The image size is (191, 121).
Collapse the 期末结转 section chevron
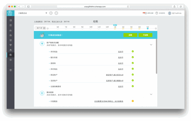click(x=151, y=94)
